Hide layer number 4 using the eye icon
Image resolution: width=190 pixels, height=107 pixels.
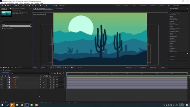1,83
